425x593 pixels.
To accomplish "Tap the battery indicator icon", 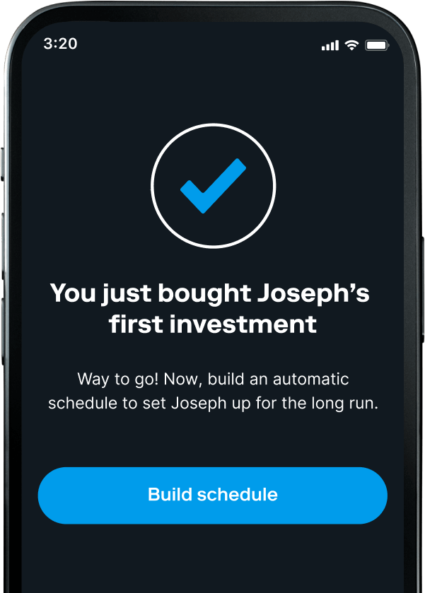I will (x=375, y=44).
